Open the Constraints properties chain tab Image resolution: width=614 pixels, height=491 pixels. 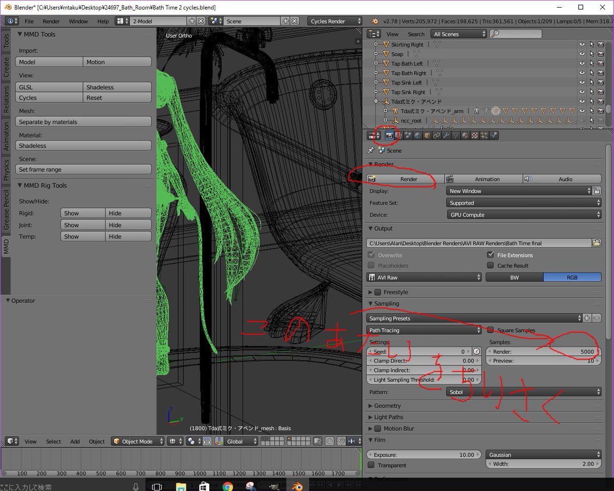pyautogui.click(x=436, y=136)
